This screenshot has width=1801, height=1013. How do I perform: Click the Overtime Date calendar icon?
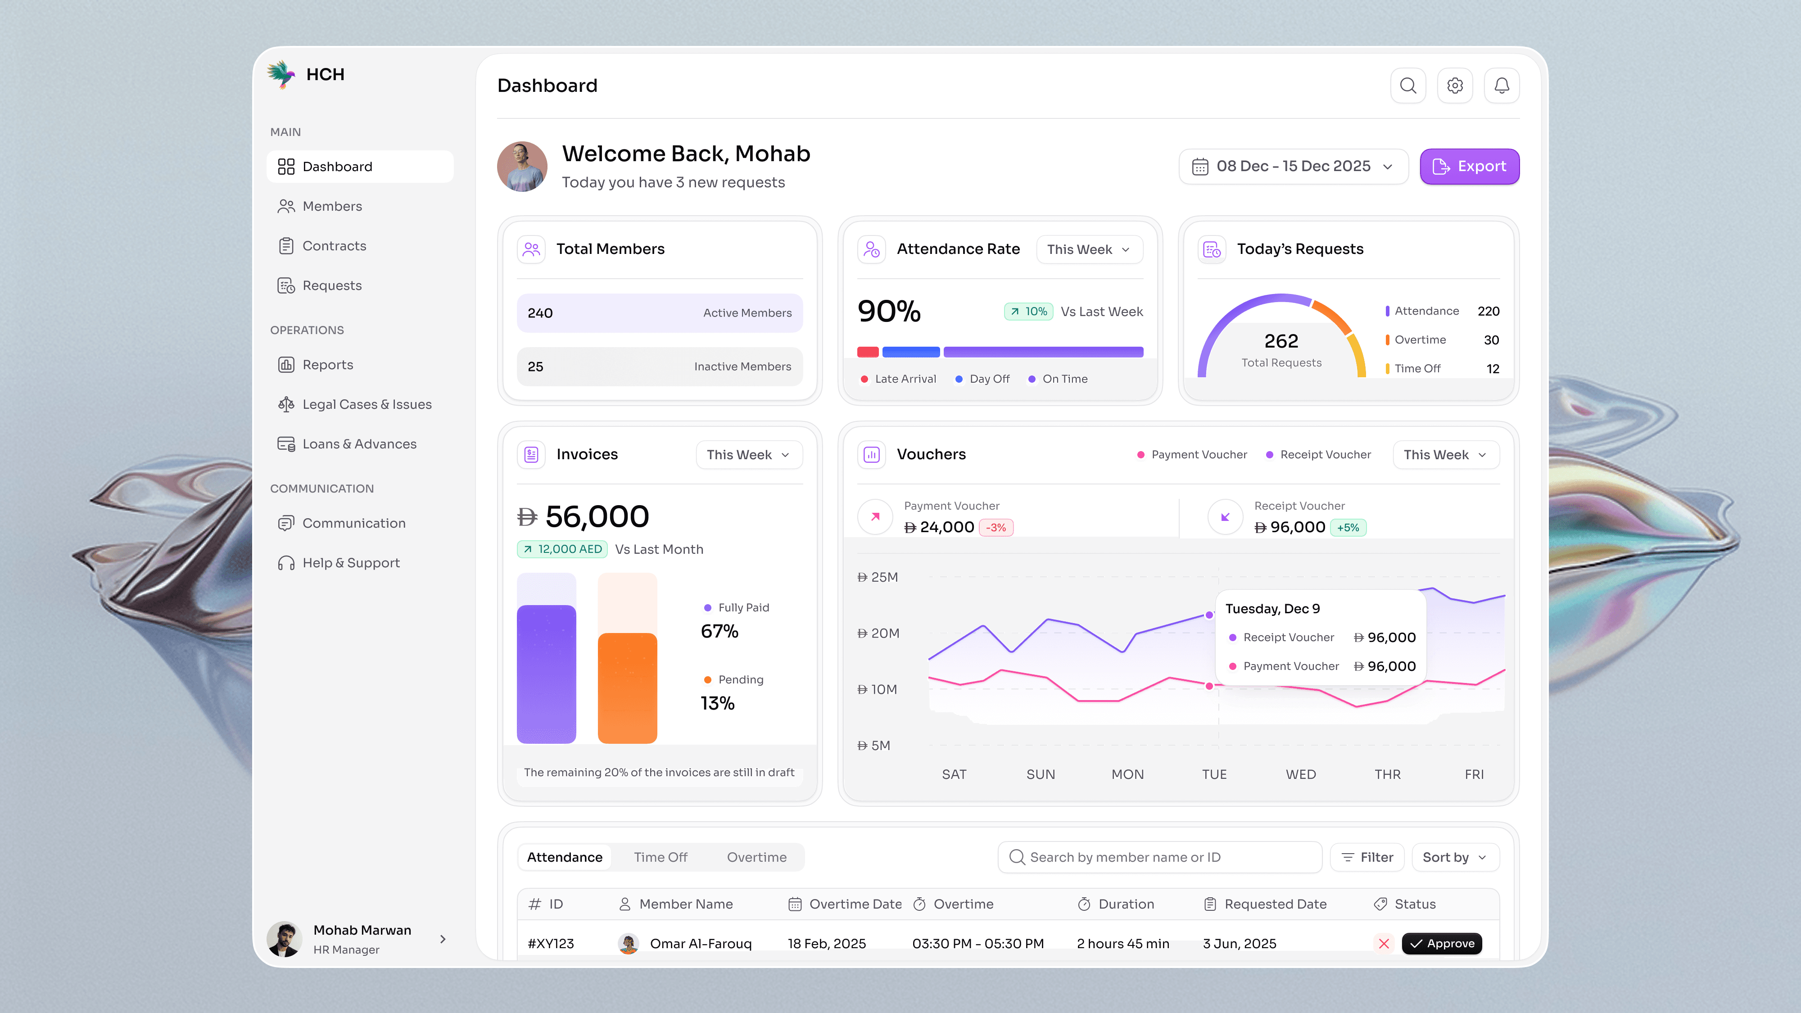point(795,904)
